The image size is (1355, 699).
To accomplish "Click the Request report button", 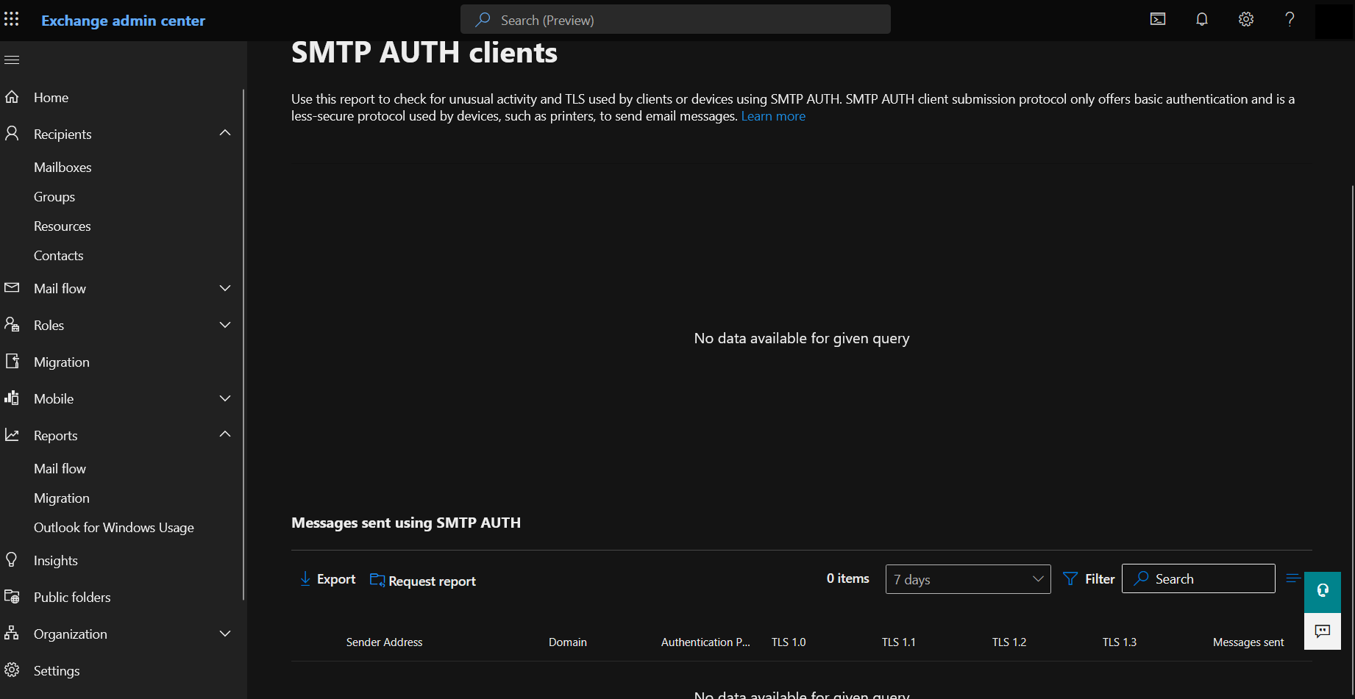I will (x=423, y=581).
